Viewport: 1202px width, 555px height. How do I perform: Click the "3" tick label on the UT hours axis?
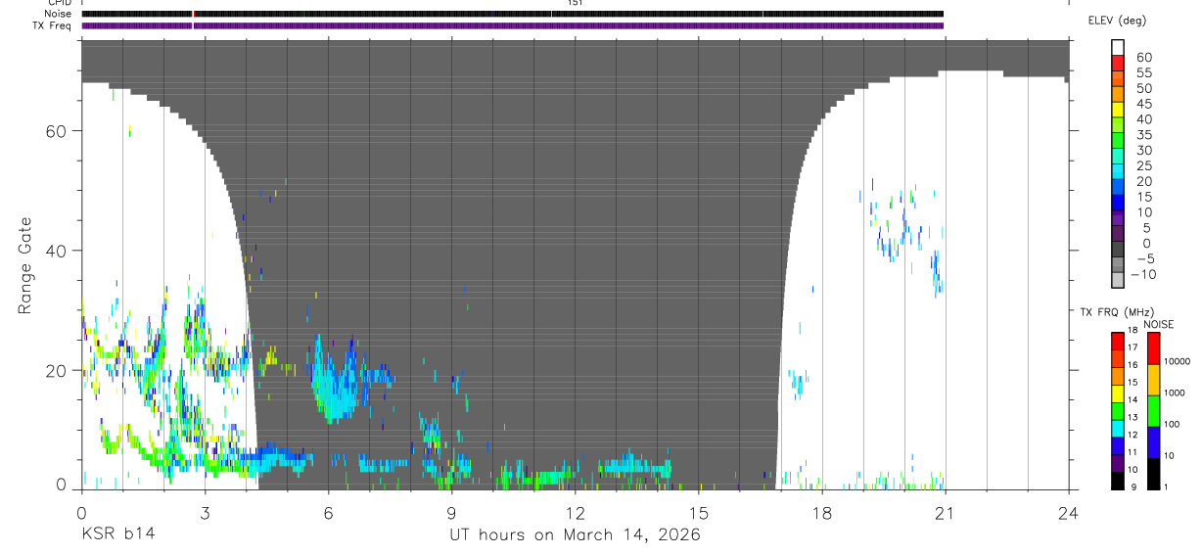(205, 513)
